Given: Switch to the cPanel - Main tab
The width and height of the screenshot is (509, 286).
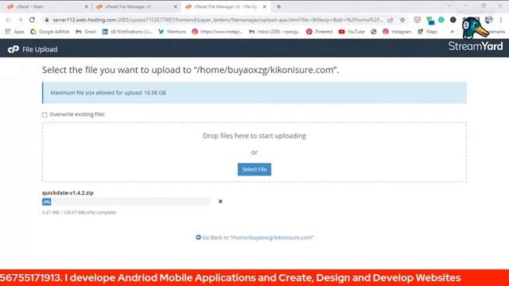Looking at the screenshot, I should [x=30, y=6].
